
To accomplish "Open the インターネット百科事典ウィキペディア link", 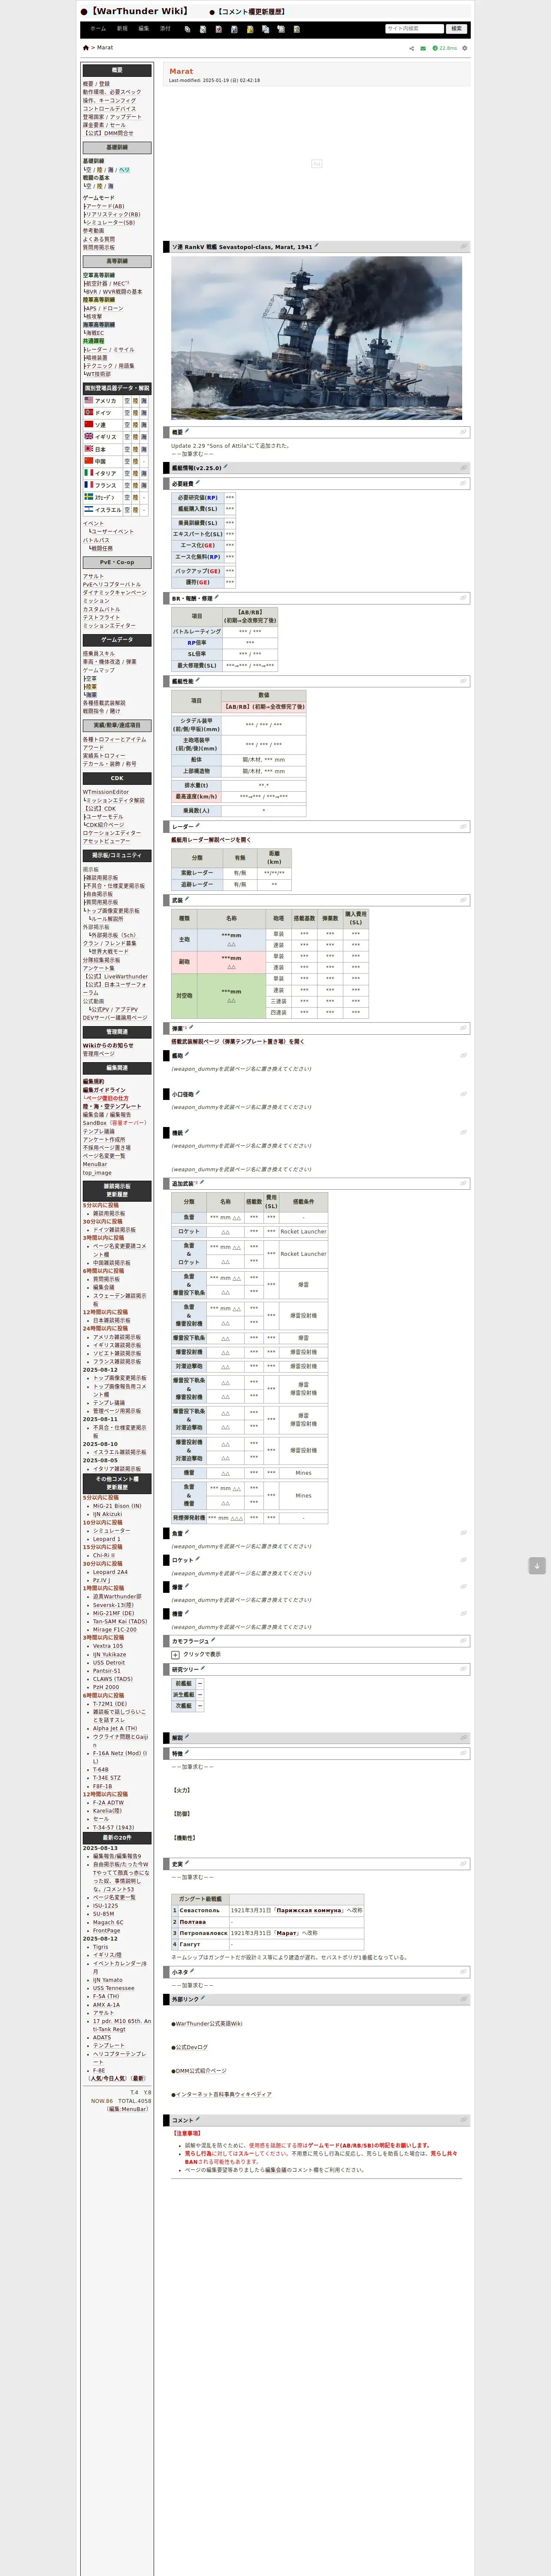I will pos(223,2094).
